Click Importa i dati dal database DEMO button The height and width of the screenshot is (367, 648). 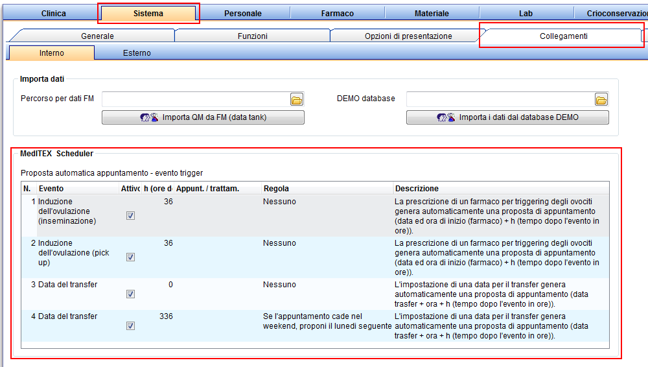[x=507, y=117]
